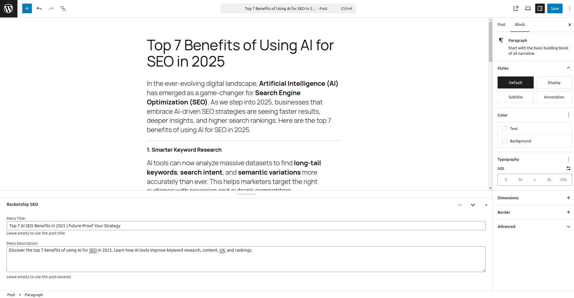Viewport: 574px width, 298px height.
Task: Click into the Meta Title field
Action: coord(246,226)
